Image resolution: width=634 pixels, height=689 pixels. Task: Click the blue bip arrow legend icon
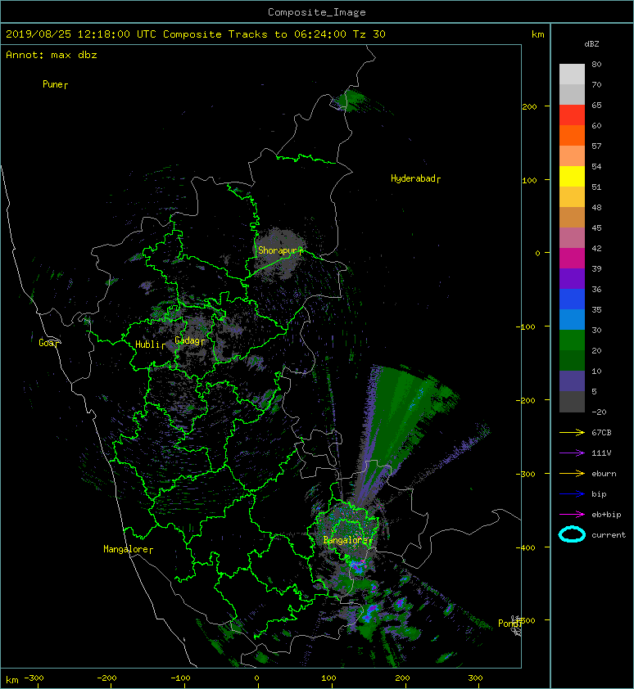click(572, 494)
